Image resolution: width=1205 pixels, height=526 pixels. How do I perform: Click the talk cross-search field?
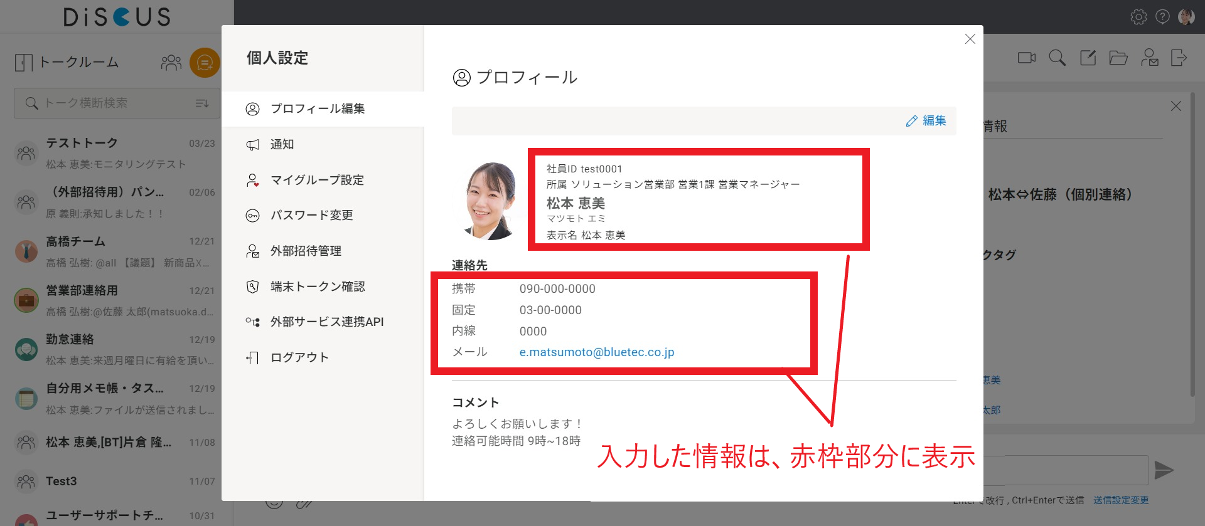click(x=117, y=103)
